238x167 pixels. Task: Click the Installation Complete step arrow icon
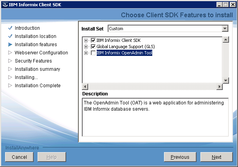tap(10, 85)
